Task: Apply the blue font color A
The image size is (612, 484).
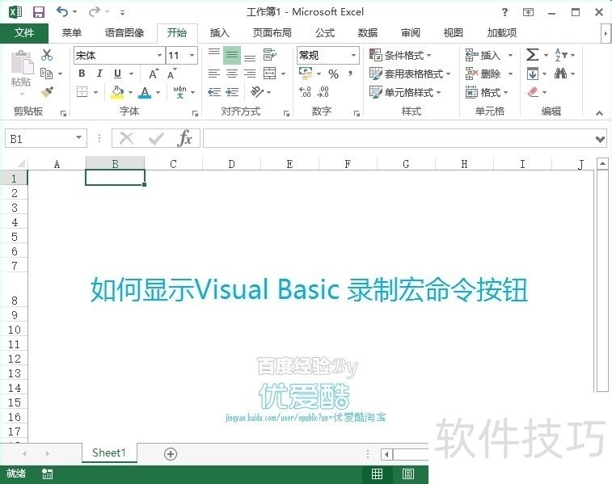Action: 145,92
